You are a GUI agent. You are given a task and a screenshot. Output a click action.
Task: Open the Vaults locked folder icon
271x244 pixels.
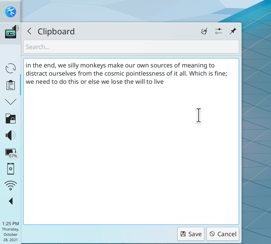[11, 119]
